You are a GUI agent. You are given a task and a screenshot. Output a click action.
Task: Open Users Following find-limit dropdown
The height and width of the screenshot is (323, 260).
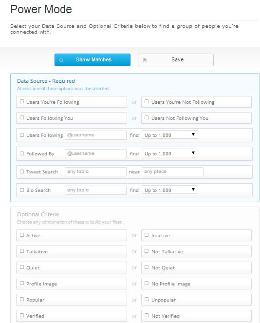(x=170, y=135)
